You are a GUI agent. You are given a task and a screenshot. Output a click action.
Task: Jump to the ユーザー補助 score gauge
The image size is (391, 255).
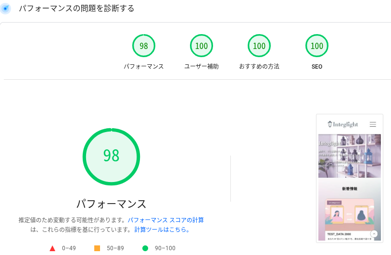point(202,46)
